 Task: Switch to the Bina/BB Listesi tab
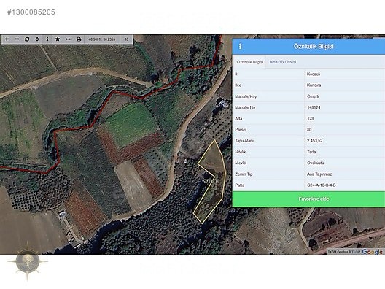[283, 62]
